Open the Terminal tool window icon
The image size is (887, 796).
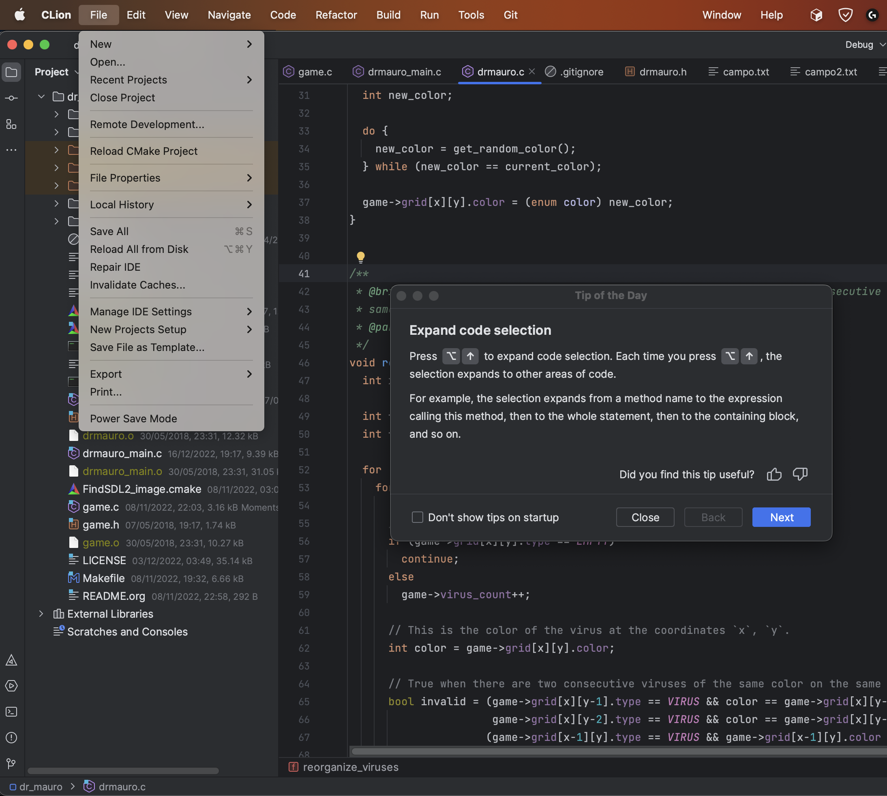click(x=11, y=712)
